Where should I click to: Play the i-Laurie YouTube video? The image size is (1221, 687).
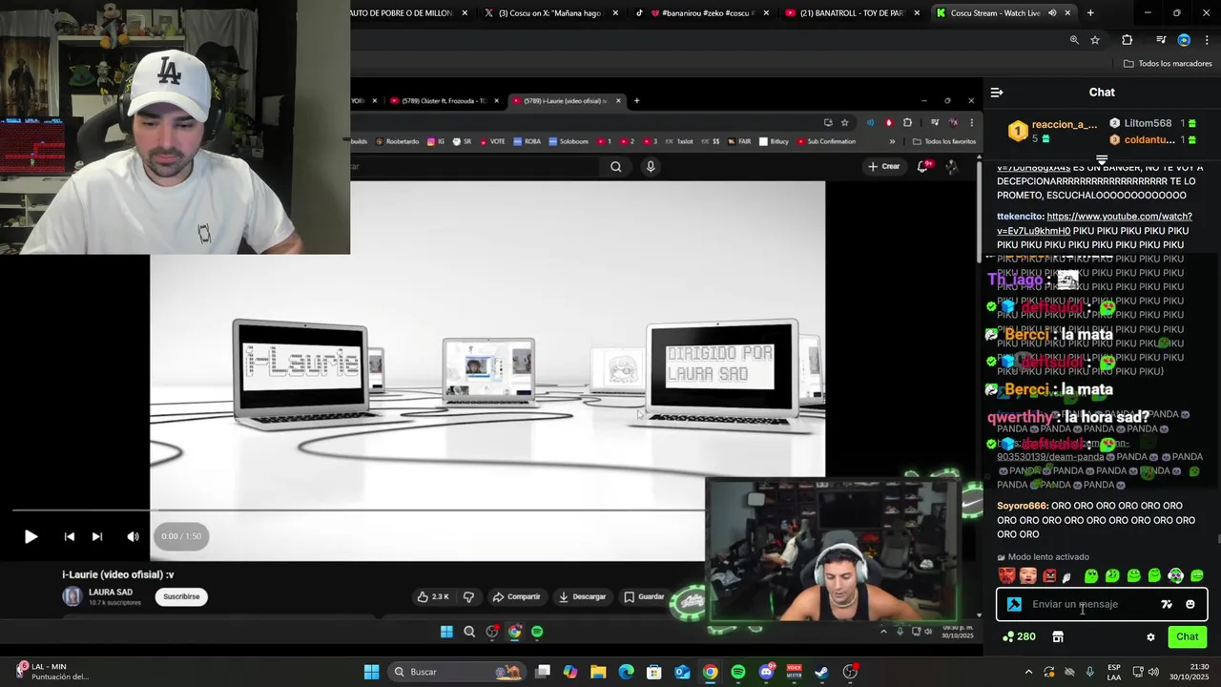pyautogui.click(x=31, y=536)
